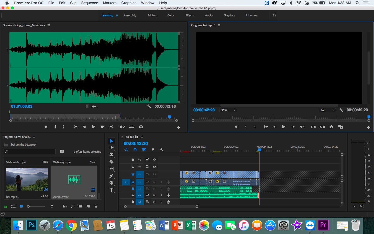Select the Razor tool
This screenshot has width=374, height=234.
point(111,162)
